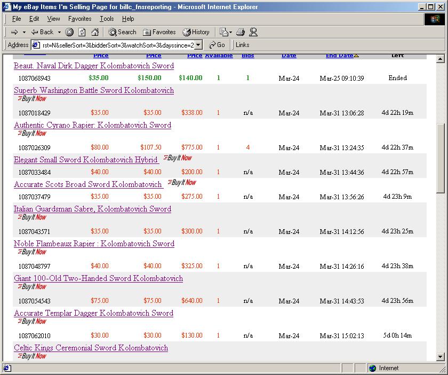The width and height of the screenshot is (448, 375).
Task: Open the Tools menu
Action: click(x=107, y=19)
